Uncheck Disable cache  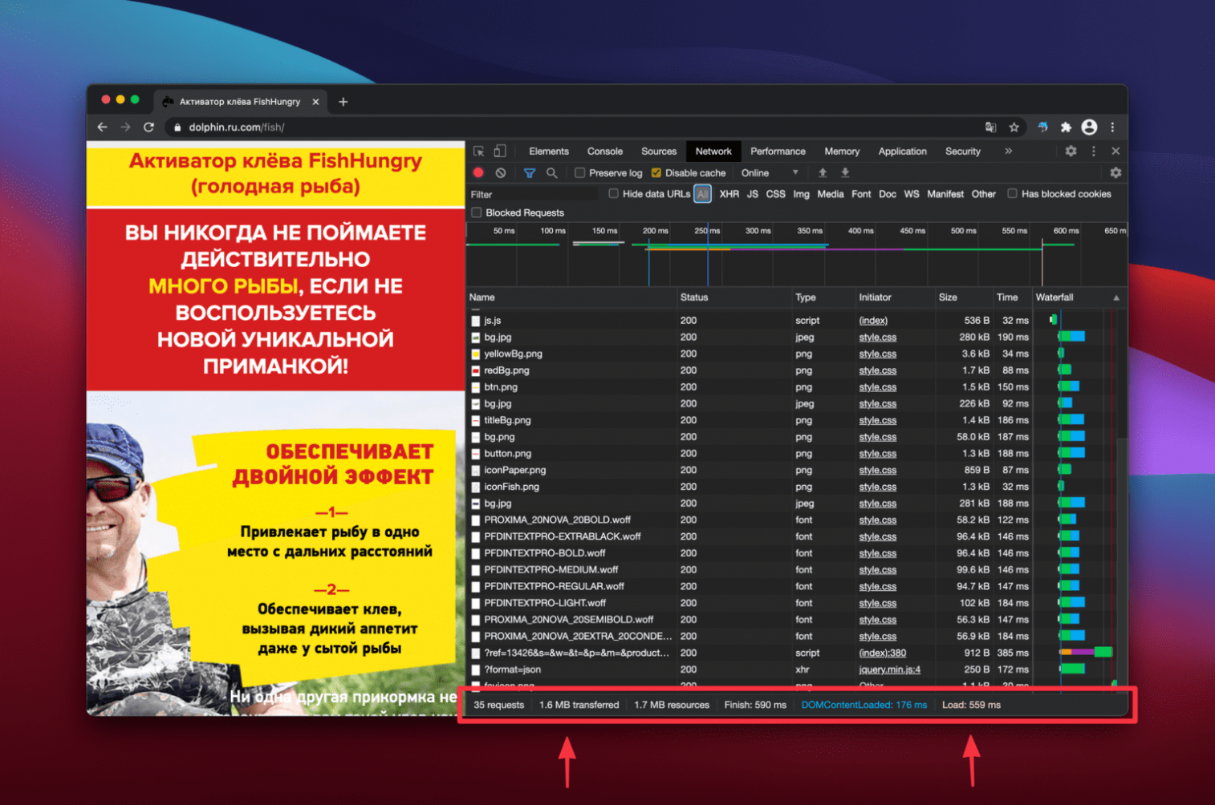(656, 173)
